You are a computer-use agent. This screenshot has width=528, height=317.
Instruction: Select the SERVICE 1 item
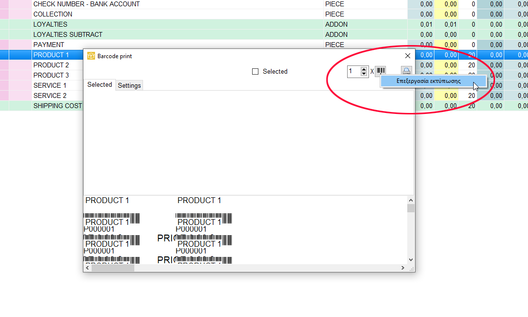(50, 85)
